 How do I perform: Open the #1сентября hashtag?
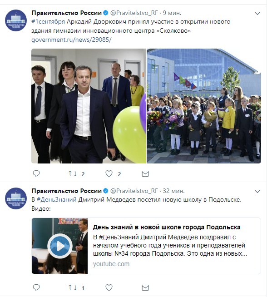point(48,22)
